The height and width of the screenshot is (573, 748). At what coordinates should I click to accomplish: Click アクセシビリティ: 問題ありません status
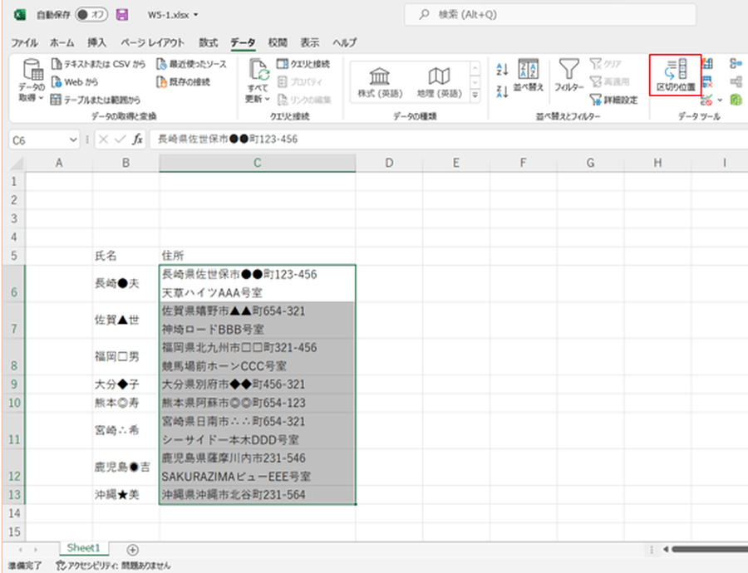pos(113,566)
